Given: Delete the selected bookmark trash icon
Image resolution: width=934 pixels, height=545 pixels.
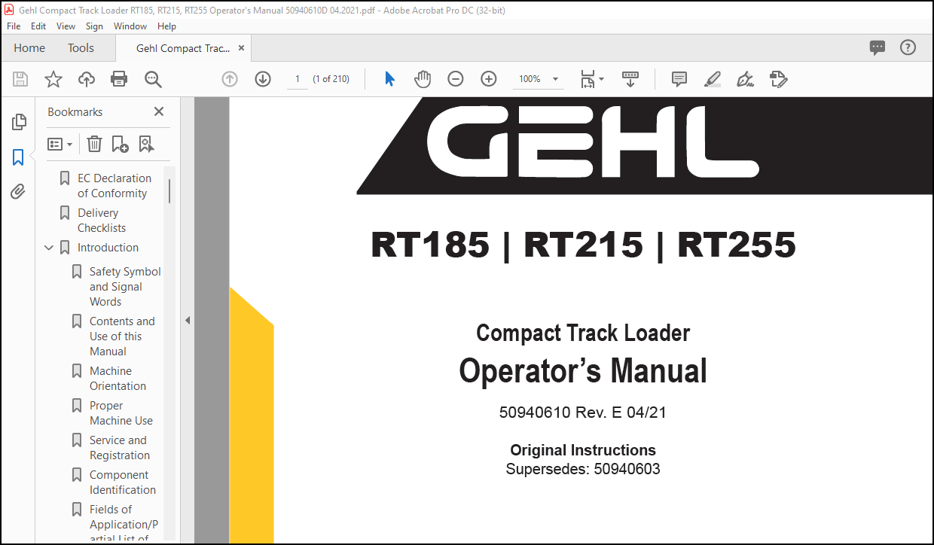Looking at the screenshot, I should 94,144.
